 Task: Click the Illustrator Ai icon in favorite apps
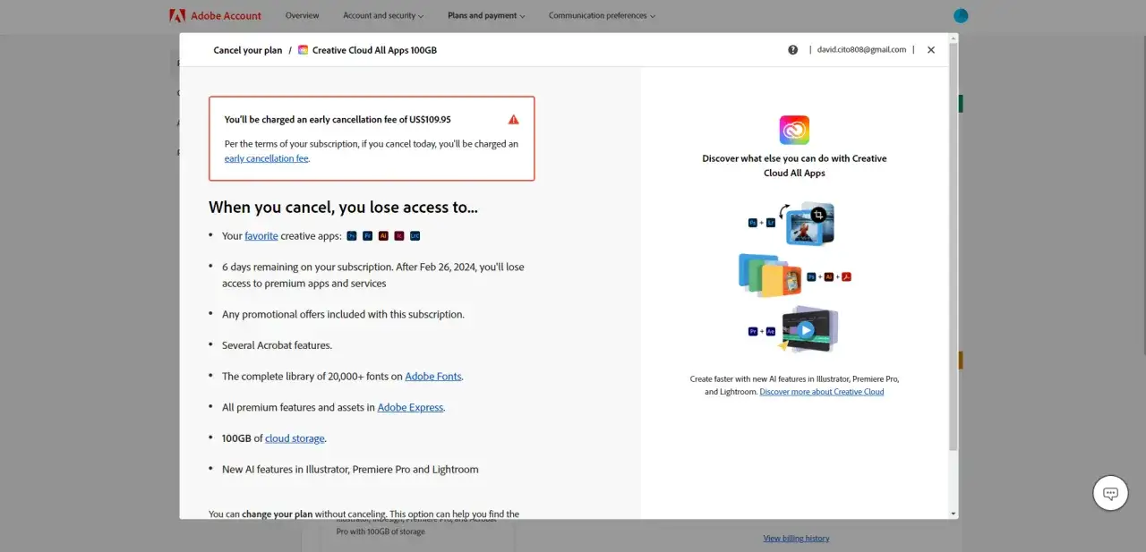coord(383,236)
